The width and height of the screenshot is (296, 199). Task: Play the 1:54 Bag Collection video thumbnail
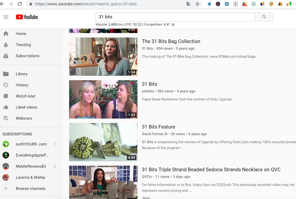[103, 57]
